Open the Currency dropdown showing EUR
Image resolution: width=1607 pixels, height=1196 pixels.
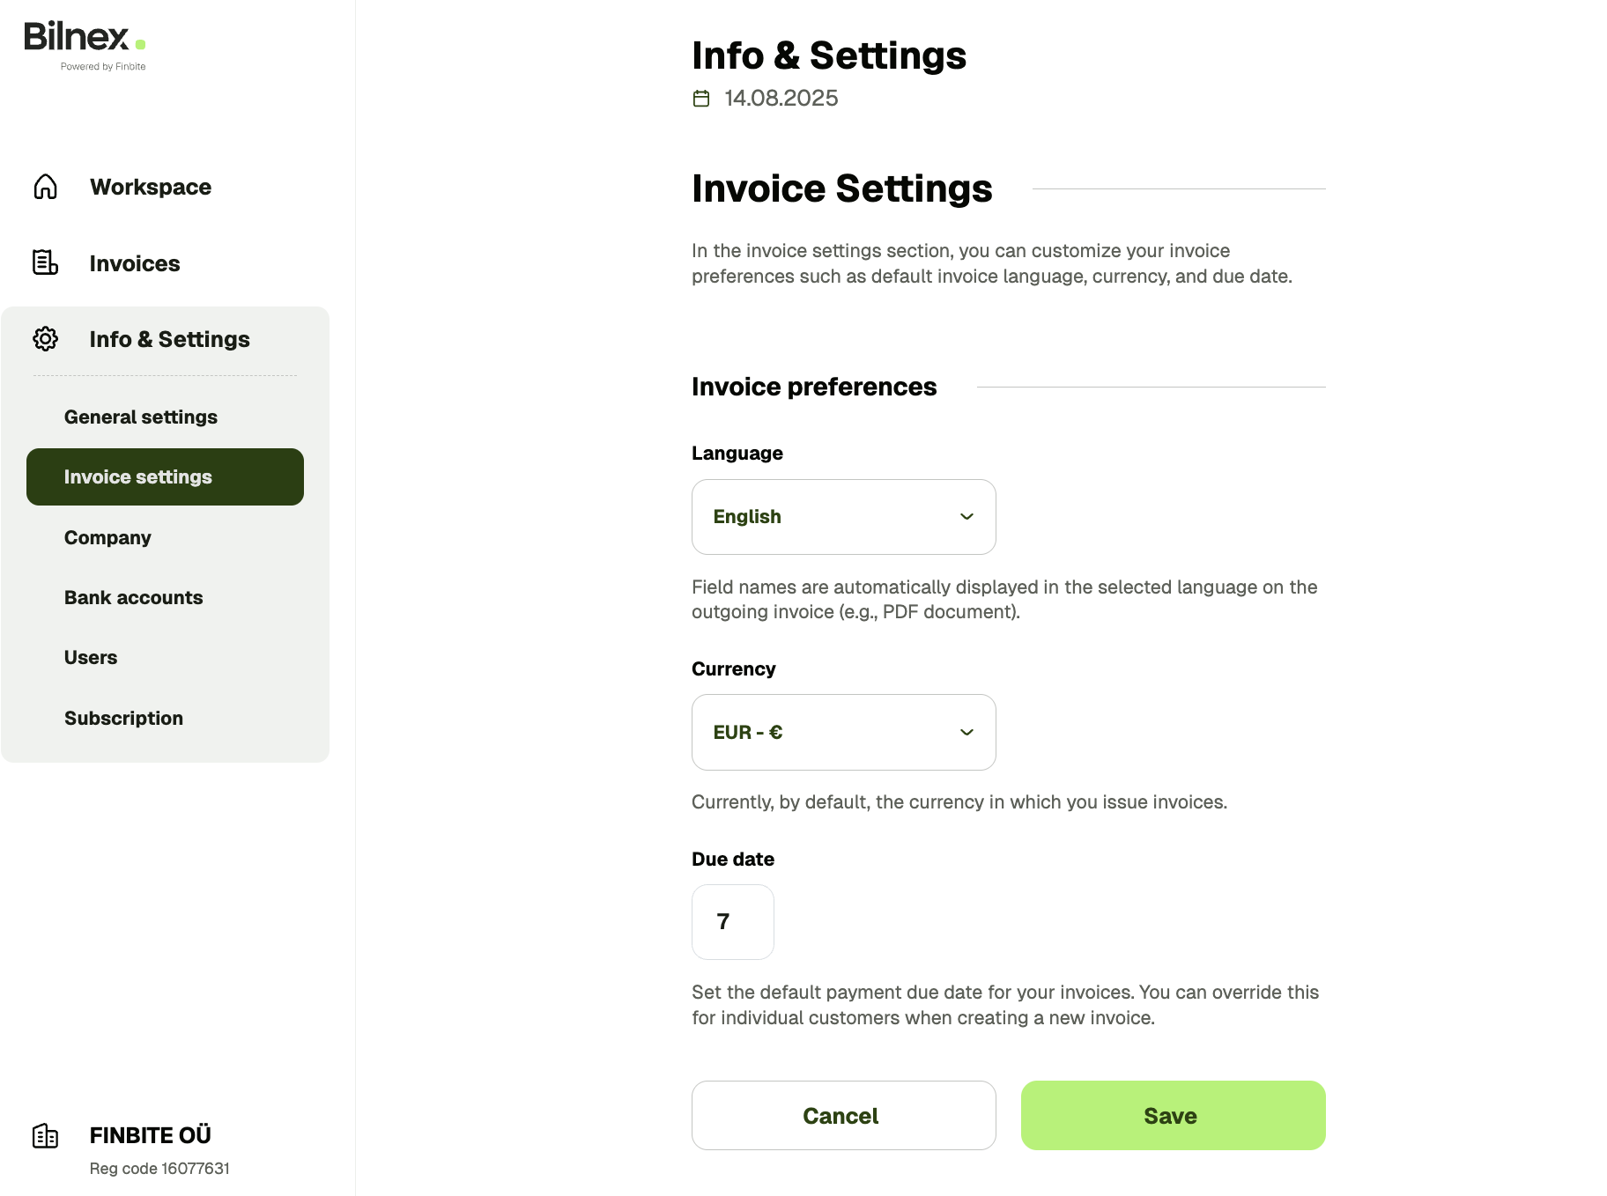pos(843,732)
